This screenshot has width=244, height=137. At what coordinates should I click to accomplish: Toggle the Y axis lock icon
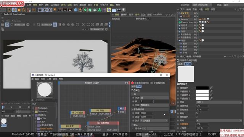coord(45,10)
